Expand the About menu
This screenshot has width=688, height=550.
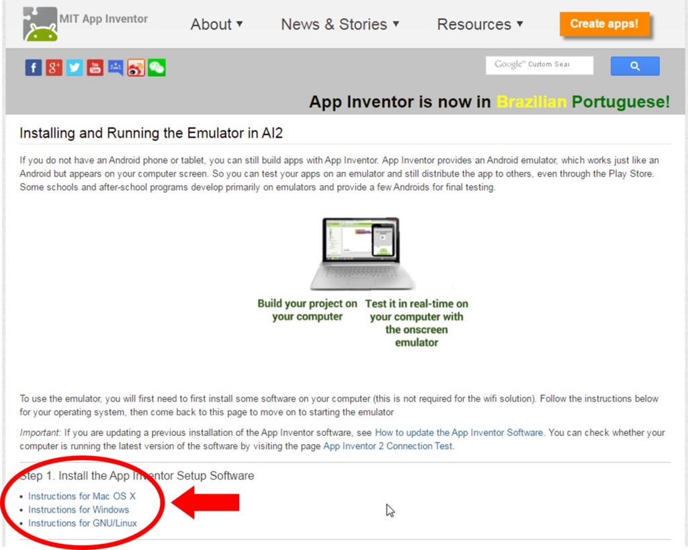coord(216,24)
